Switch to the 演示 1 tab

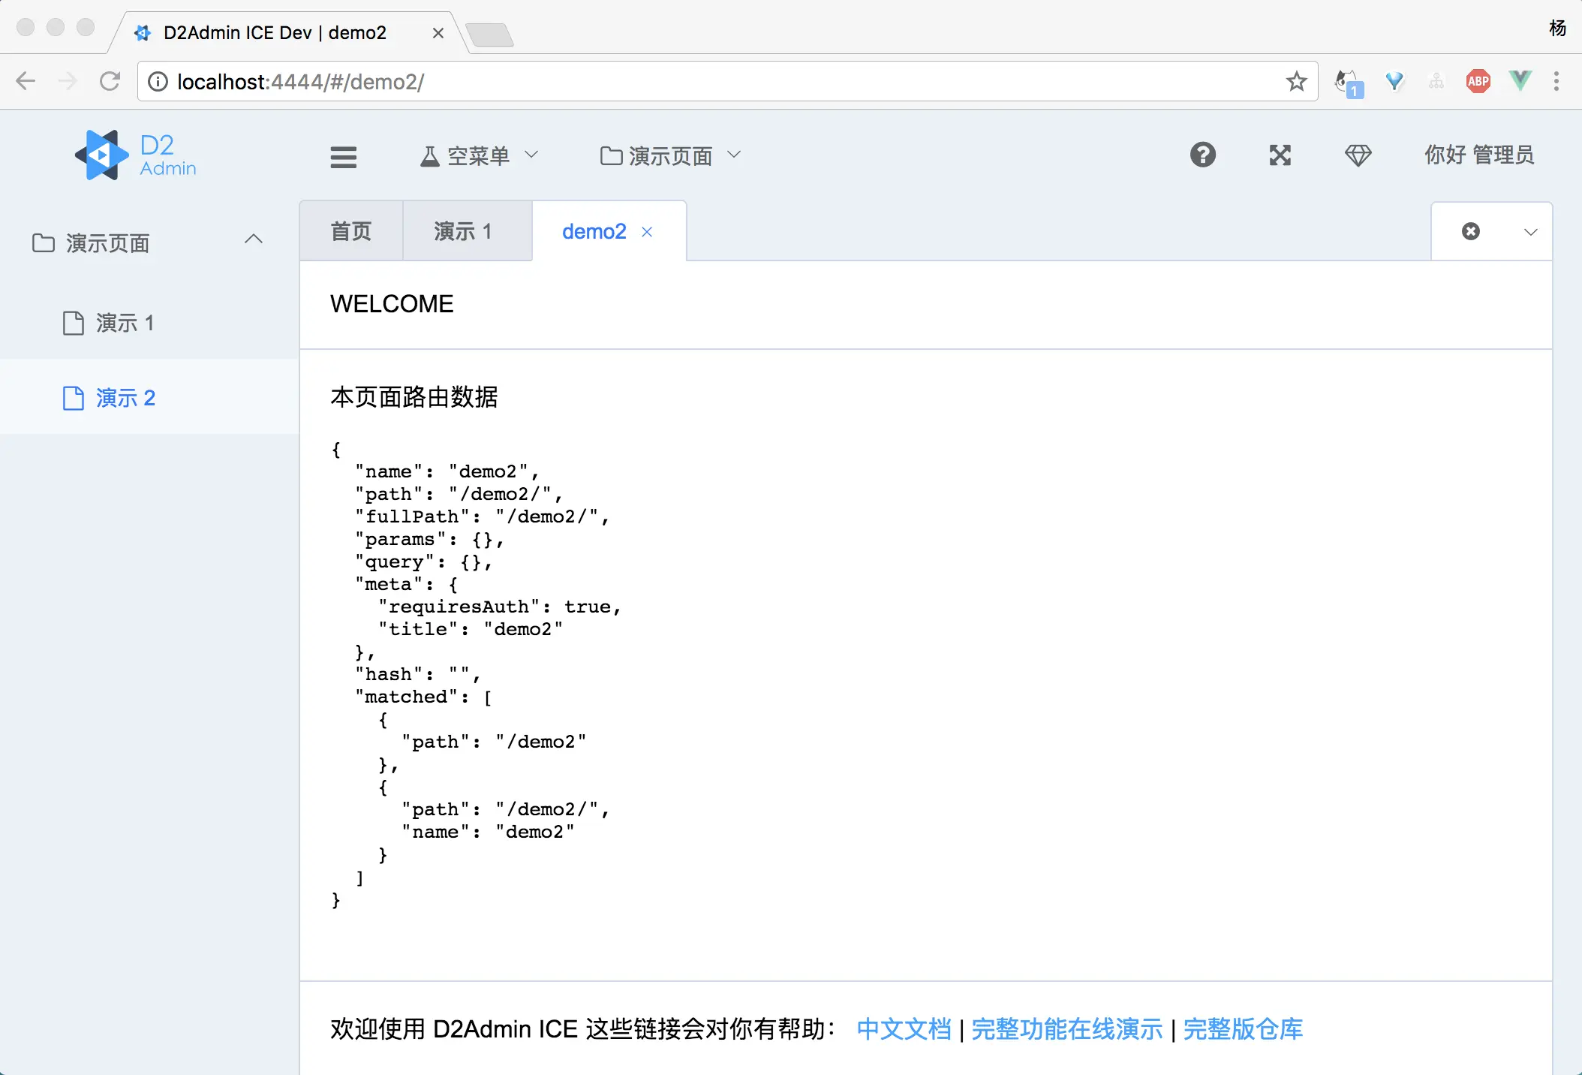tap(463, 231)
